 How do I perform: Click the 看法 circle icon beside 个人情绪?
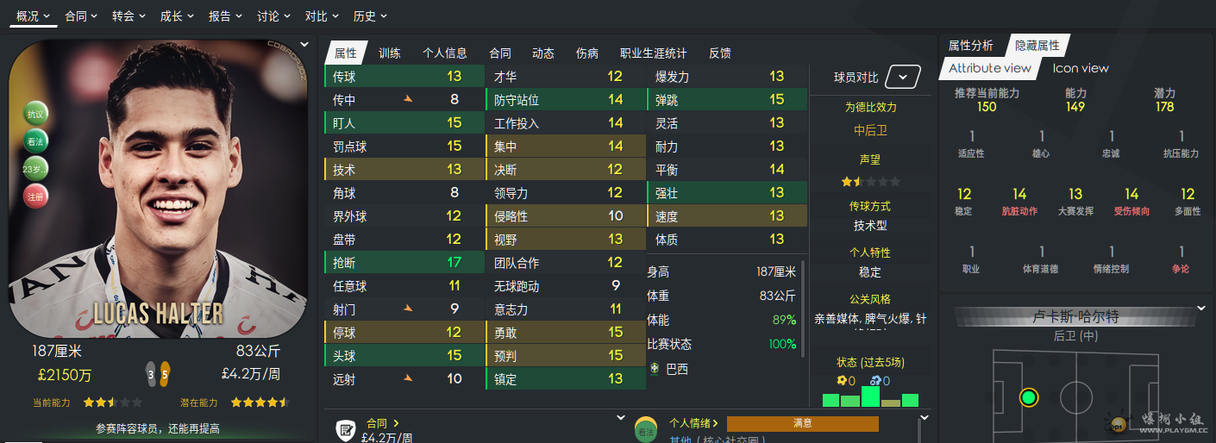pos(645,430)
